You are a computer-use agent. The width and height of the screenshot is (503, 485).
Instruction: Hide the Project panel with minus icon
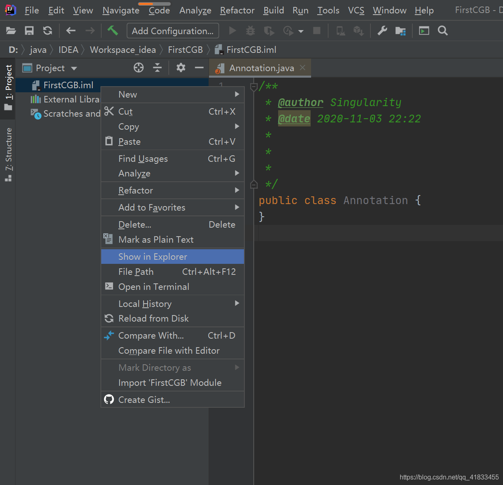(199, 67)
